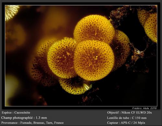Click the 'Provenance : Fumade, Brassac, Tarn, France' line

coord(32,123)
